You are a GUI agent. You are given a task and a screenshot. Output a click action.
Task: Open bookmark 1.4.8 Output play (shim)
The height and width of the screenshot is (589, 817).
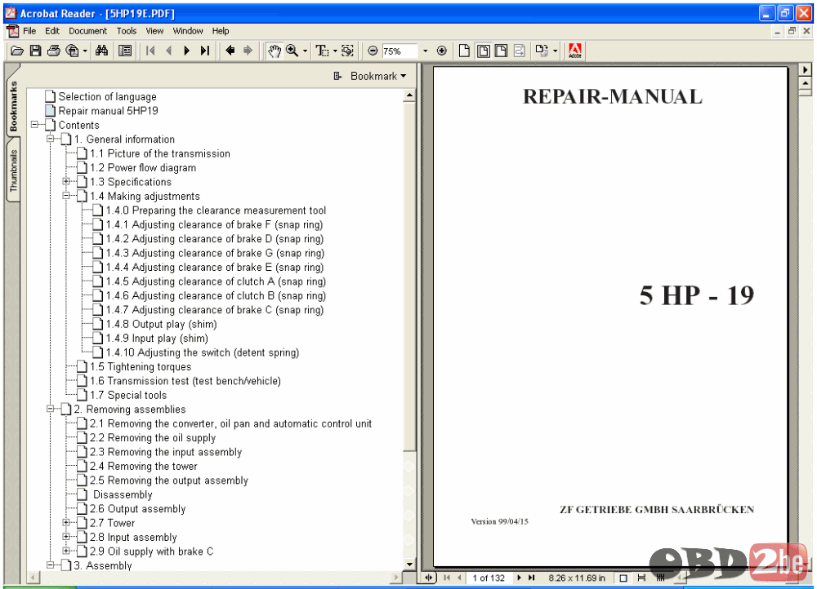click(161, 324)
